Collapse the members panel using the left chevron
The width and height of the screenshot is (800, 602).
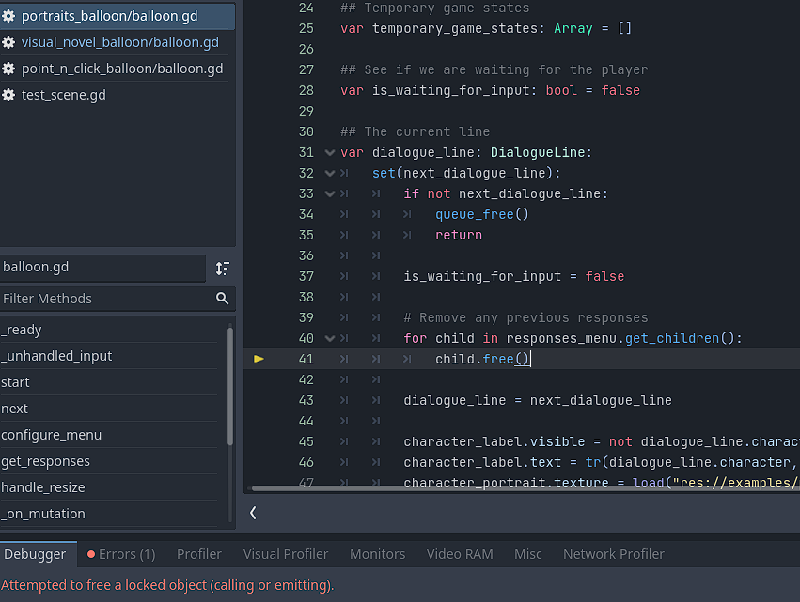coord(252,514)
